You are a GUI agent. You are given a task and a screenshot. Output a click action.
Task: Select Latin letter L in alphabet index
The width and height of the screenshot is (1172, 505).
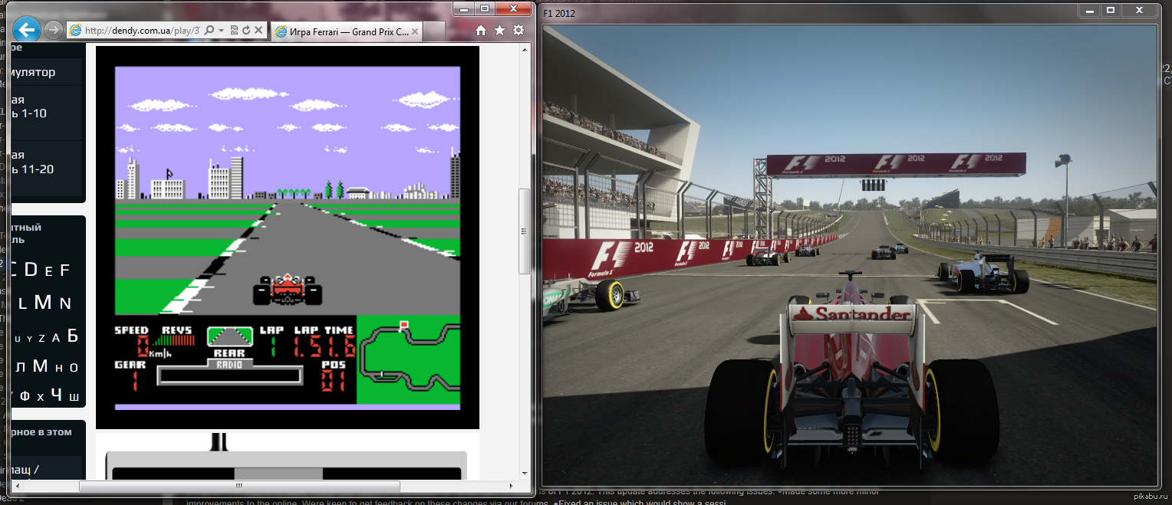tap(23, 304)
